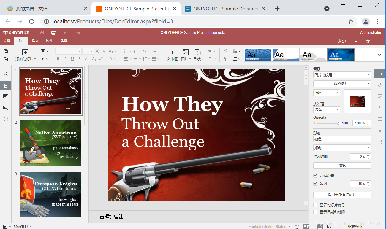Viewport: 386px width, 229px height.
Task: Open image settings in right sidebar
Action: [380, 96]
